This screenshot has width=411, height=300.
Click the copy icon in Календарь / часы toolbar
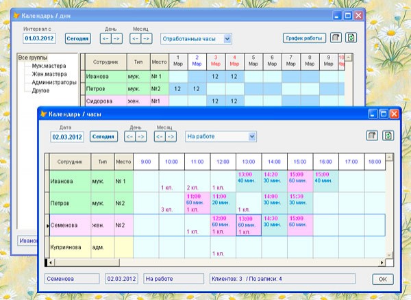372,136
